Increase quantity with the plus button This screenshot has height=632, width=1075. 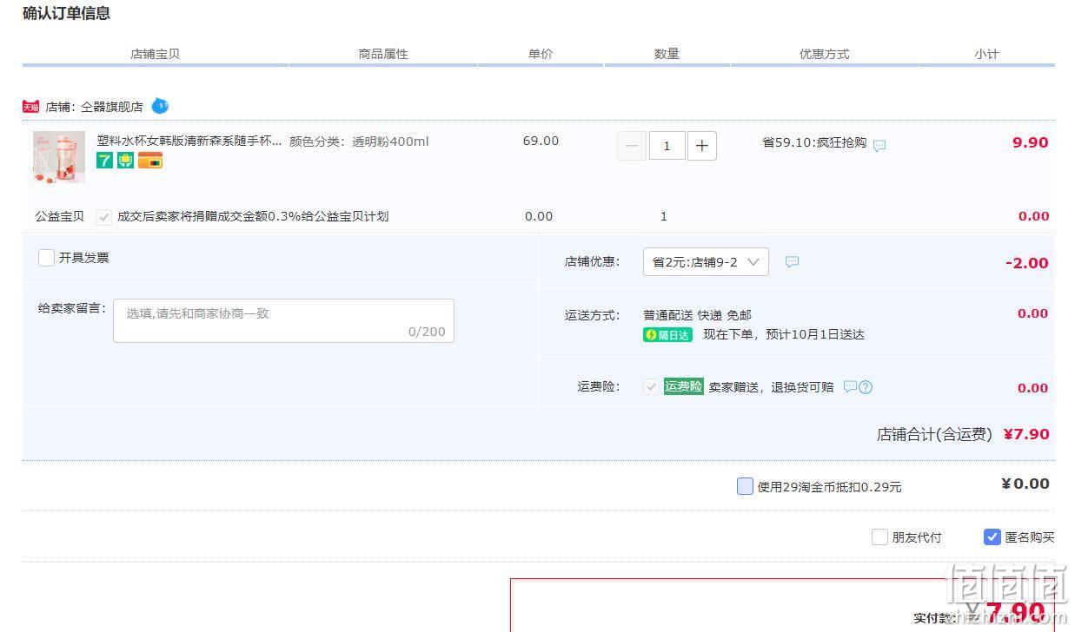702,146
